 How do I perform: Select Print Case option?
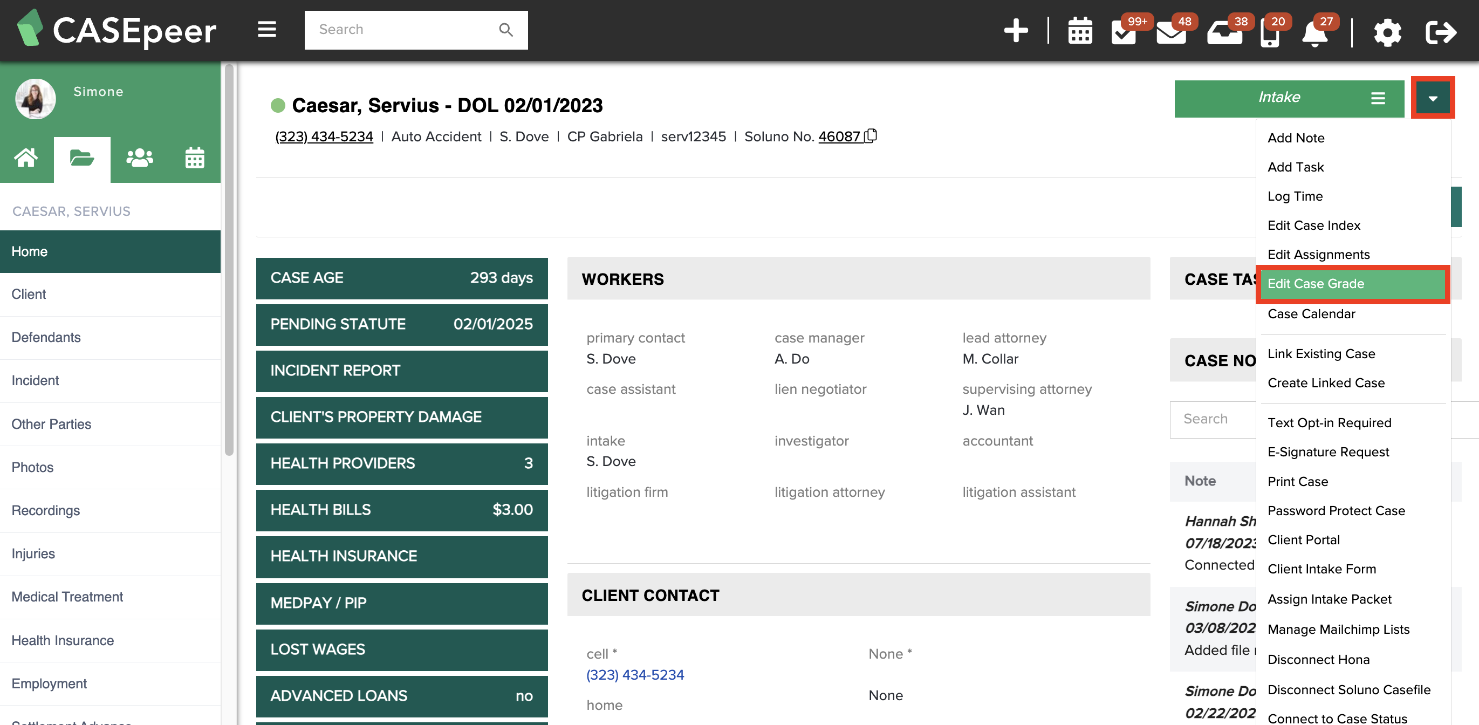click(x=1298, y=481)
